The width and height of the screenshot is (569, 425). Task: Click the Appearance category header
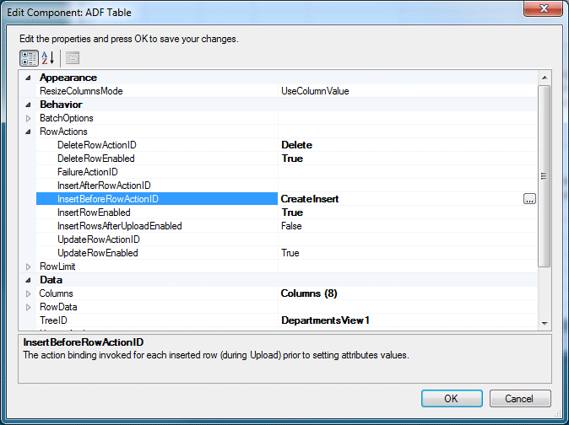68,78
